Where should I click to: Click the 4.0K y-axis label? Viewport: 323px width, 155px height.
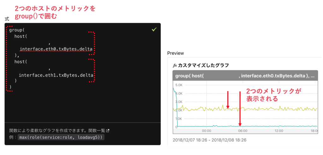click(179, 93)
